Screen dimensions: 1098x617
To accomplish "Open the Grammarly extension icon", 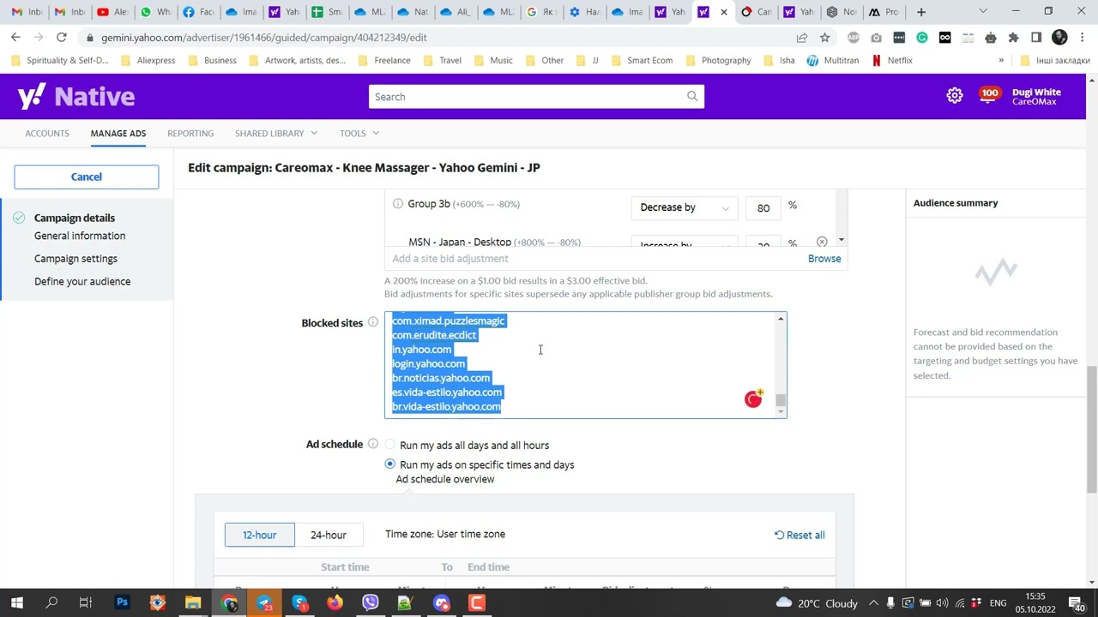I will click(x=922, y=38).
